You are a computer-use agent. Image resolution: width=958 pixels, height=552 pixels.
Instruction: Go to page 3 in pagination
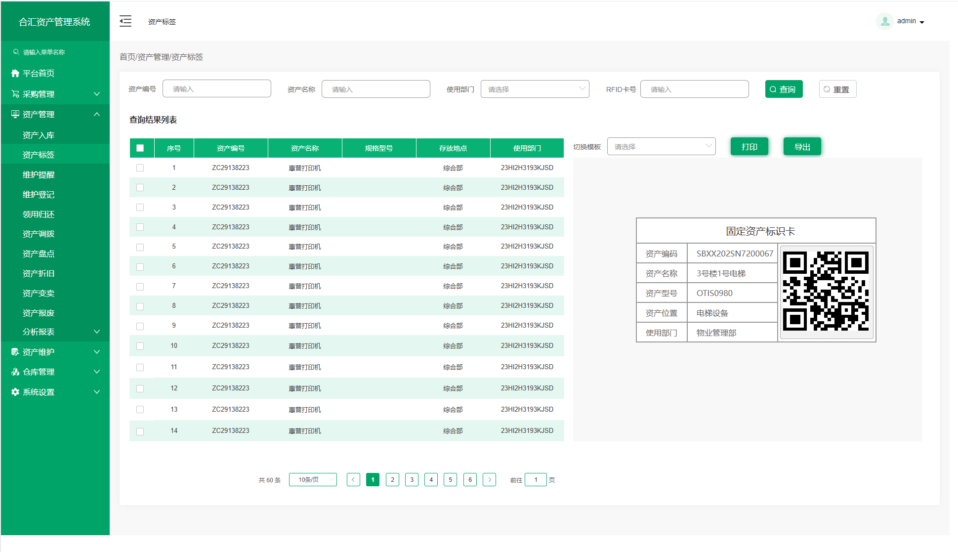click(x=412, y=480)
